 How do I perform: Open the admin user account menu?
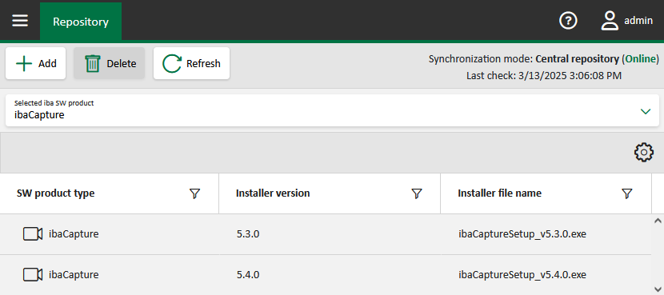coord(626,21)
